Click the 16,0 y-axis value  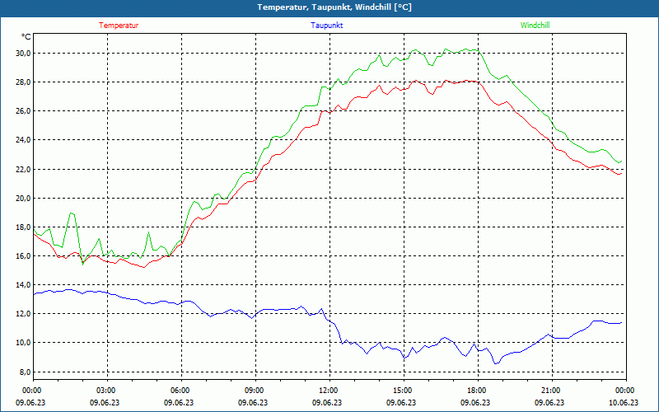(24, 256)
